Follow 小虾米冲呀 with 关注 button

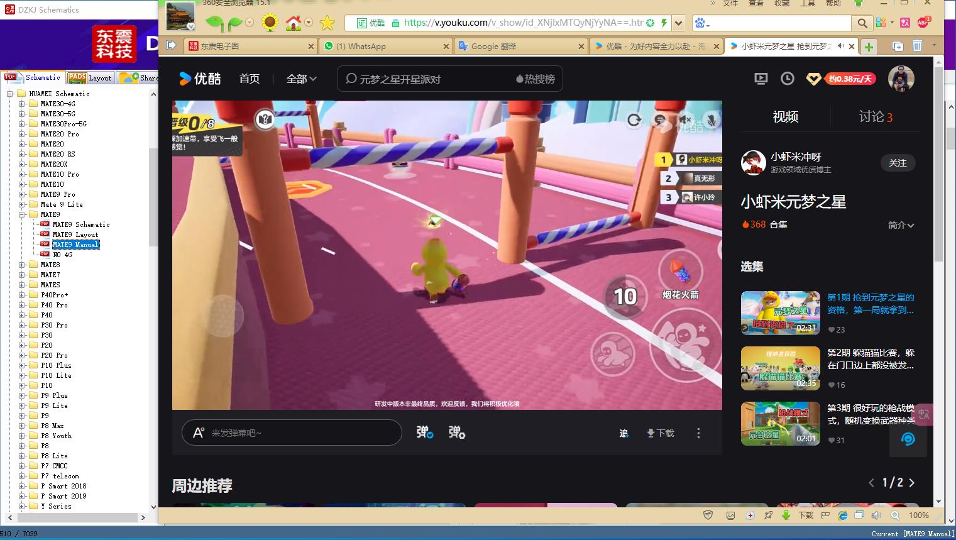coord(898,163)
